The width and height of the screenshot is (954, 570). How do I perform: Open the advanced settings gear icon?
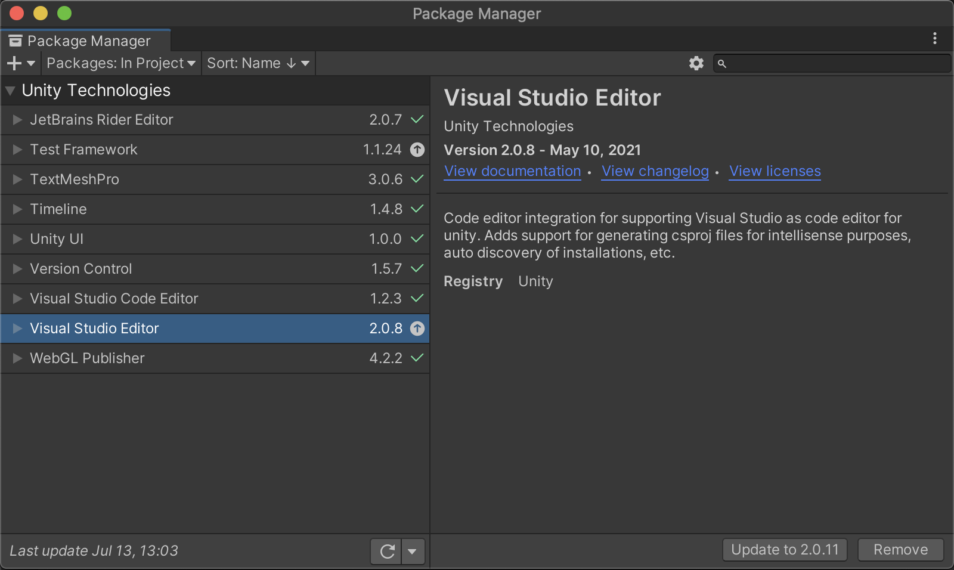click(696, 63)
